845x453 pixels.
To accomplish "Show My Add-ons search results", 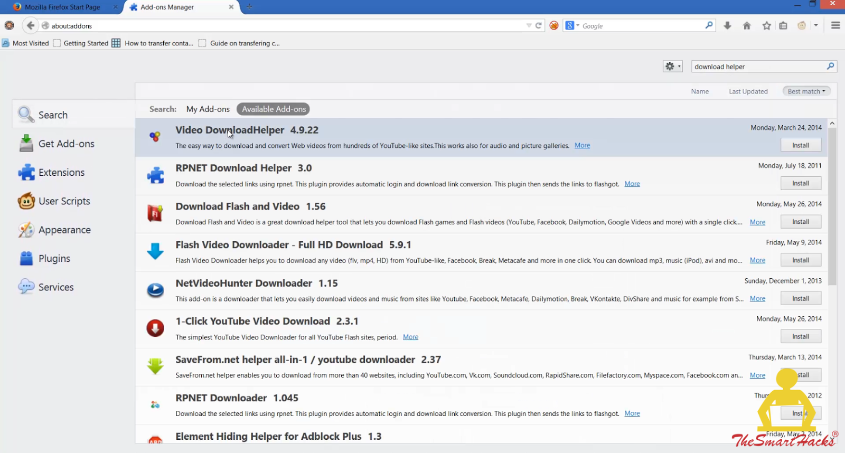I will (x=208, y=109).
